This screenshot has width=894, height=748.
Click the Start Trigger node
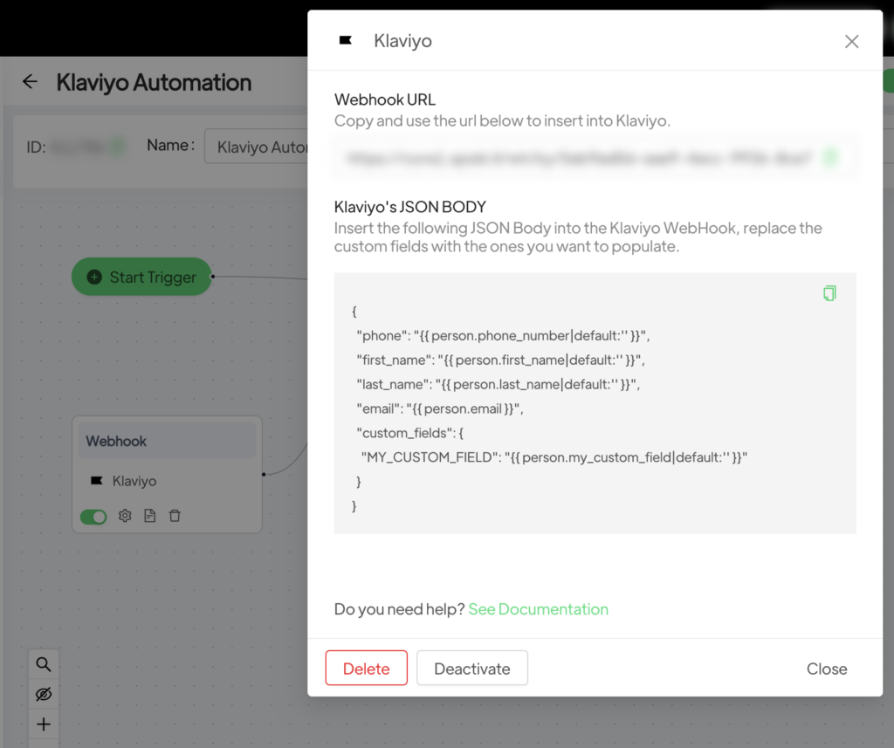click(141, 277)
